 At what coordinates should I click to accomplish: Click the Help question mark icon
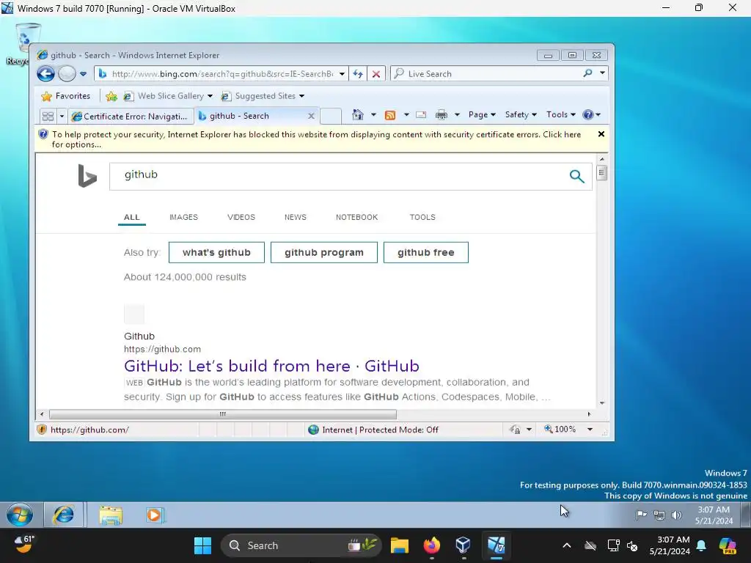(x=588, y=114)
